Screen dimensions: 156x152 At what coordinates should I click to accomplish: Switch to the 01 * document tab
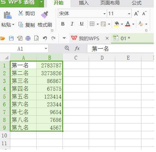pos(132,38)
